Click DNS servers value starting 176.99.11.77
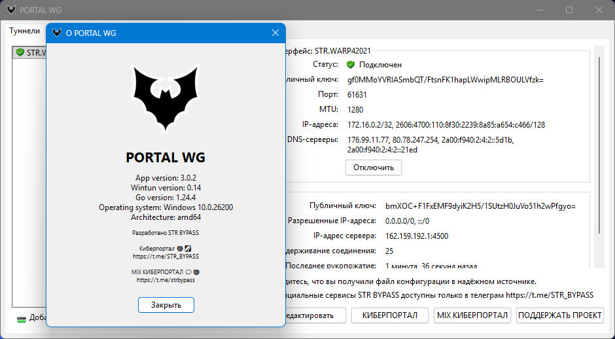 tap(430, 145)
